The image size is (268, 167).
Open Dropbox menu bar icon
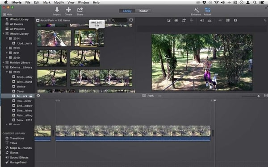point(204,2)
